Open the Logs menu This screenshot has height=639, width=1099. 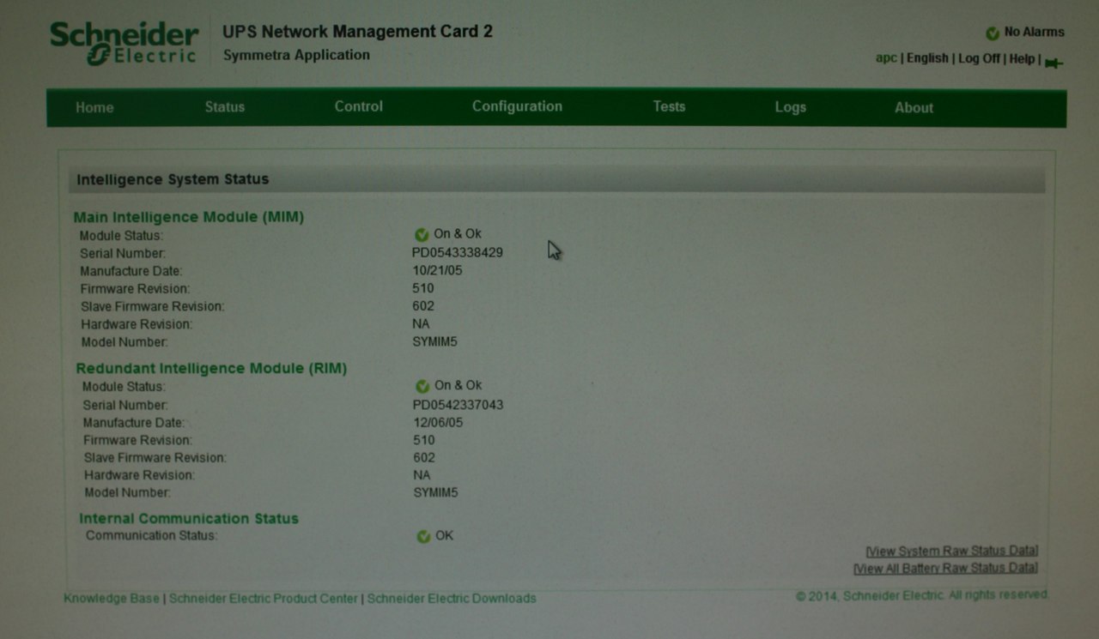point(790,107)
